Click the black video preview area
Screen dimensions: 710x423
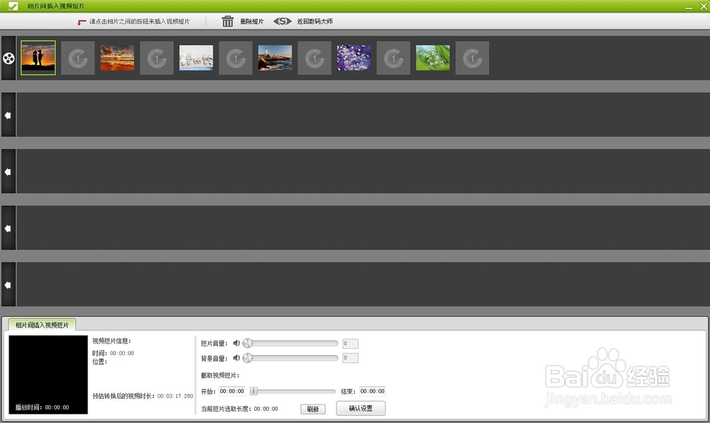(x=48, y=375)
